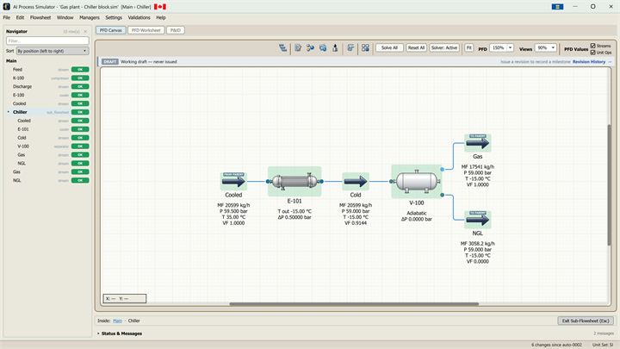Open the Validations menu
This screenshot has height=349, width=620.
[x=139, y=18]
